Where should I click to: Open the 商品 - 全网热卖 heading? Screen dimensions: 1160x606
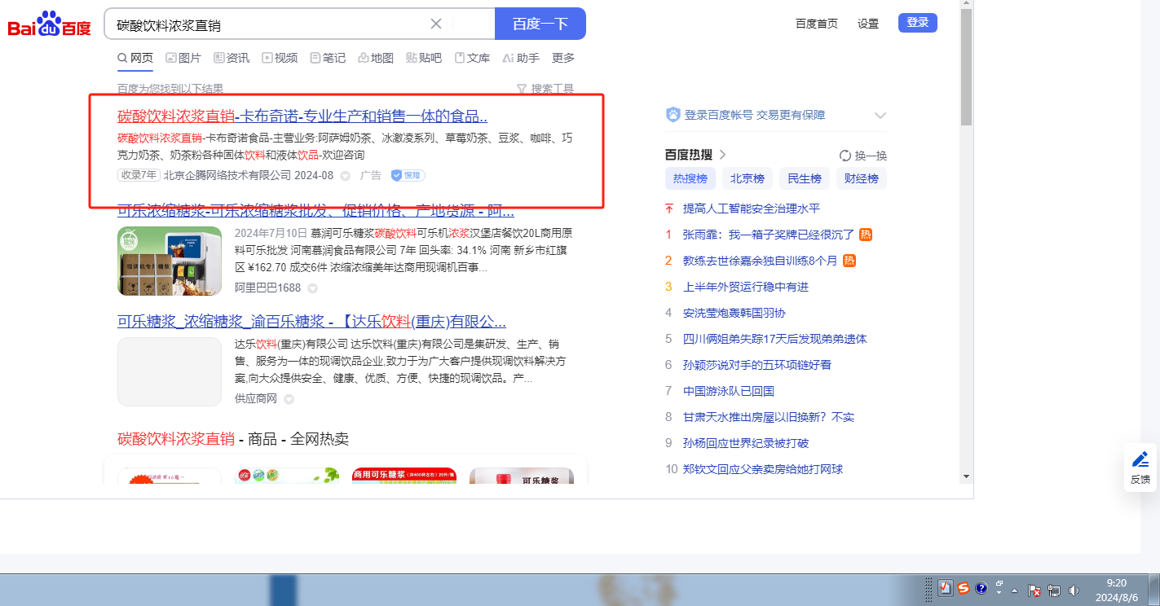click(x=233, y=439)
